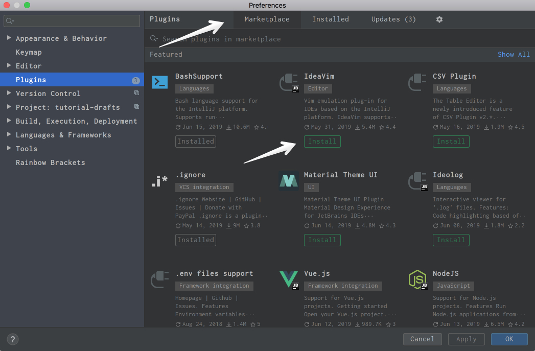Screen dimensions: 535x351
Task: Click the marketplace search magnifier icon
Action: click(x=154, y=38)
